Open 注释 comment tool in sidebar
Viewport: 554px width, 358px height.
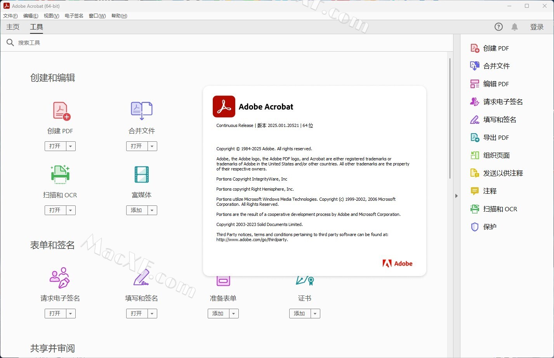(483, 191)
